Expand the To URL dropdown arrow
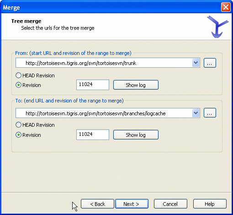This screenshot has height=215, width=233. coord(196,113)
